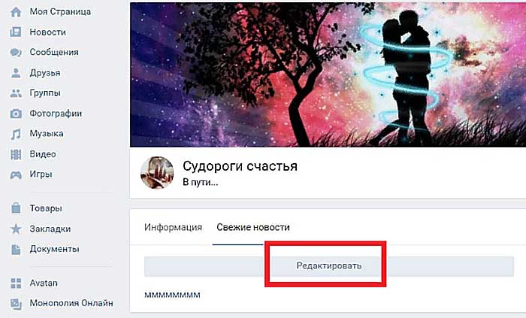Open the Группы people icon

16,93
